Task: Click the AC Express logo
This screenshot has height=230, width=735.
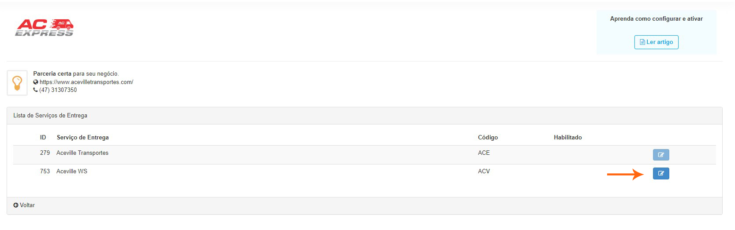Action: [x=44, y=27]
